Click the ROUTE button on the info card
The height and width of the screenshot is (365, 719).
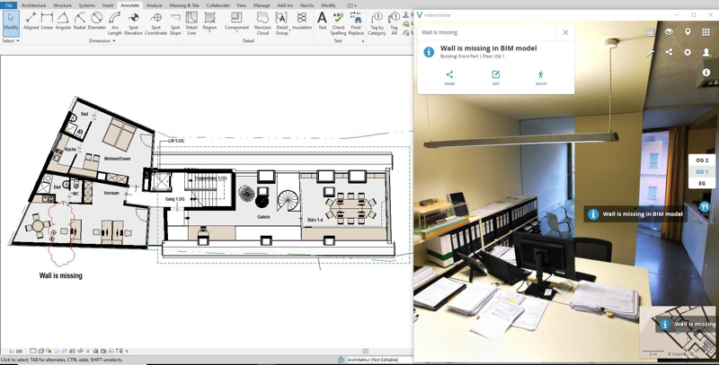(541, 78)
